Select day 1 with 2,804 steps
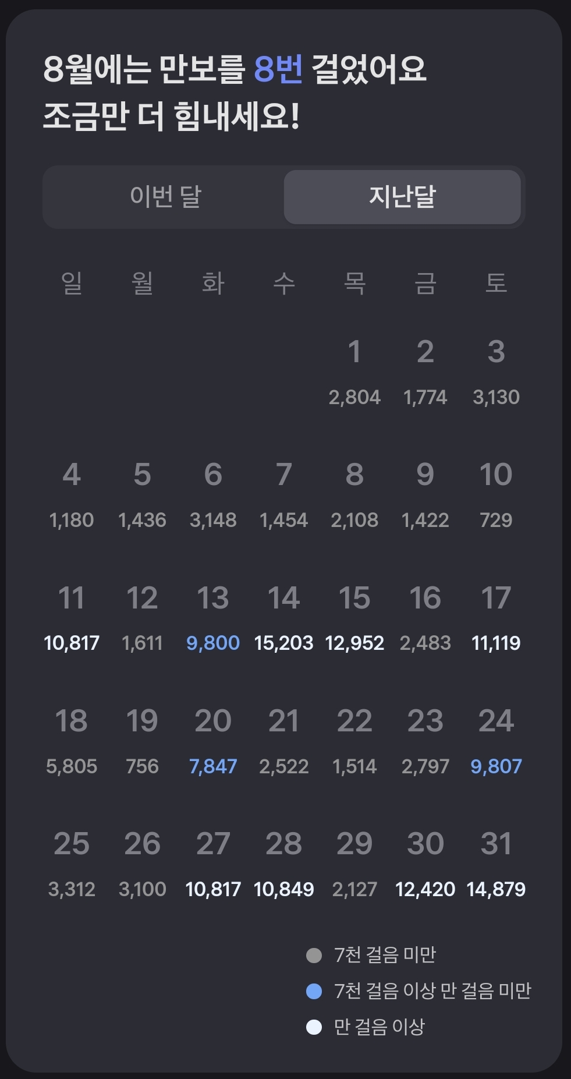The height and width of the screenshot is (1079, 571). pos(354,373)
